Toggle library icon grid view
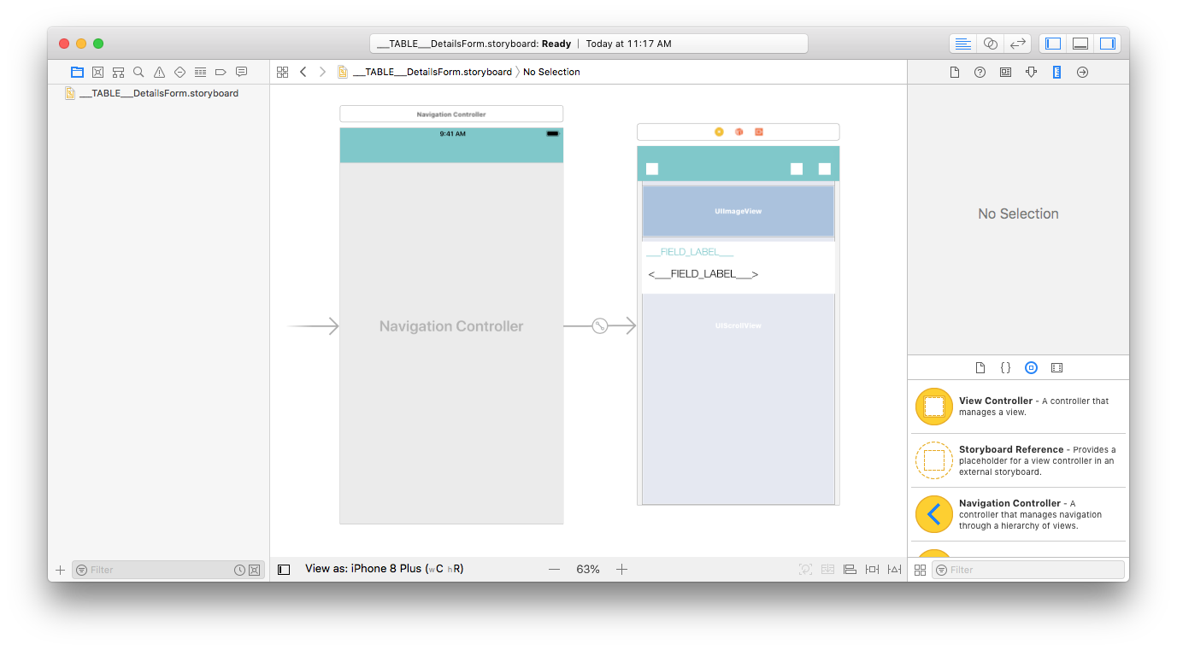 click(x=920, y=570)
